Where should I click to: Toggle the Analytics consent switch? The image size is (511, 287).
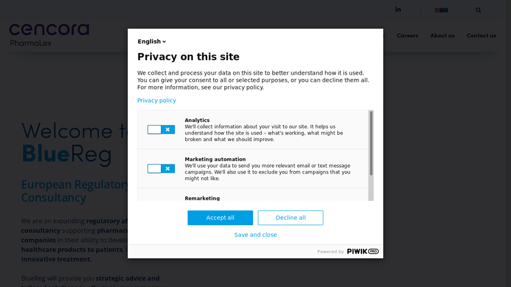pyautogui.click(x=161, y=129)
